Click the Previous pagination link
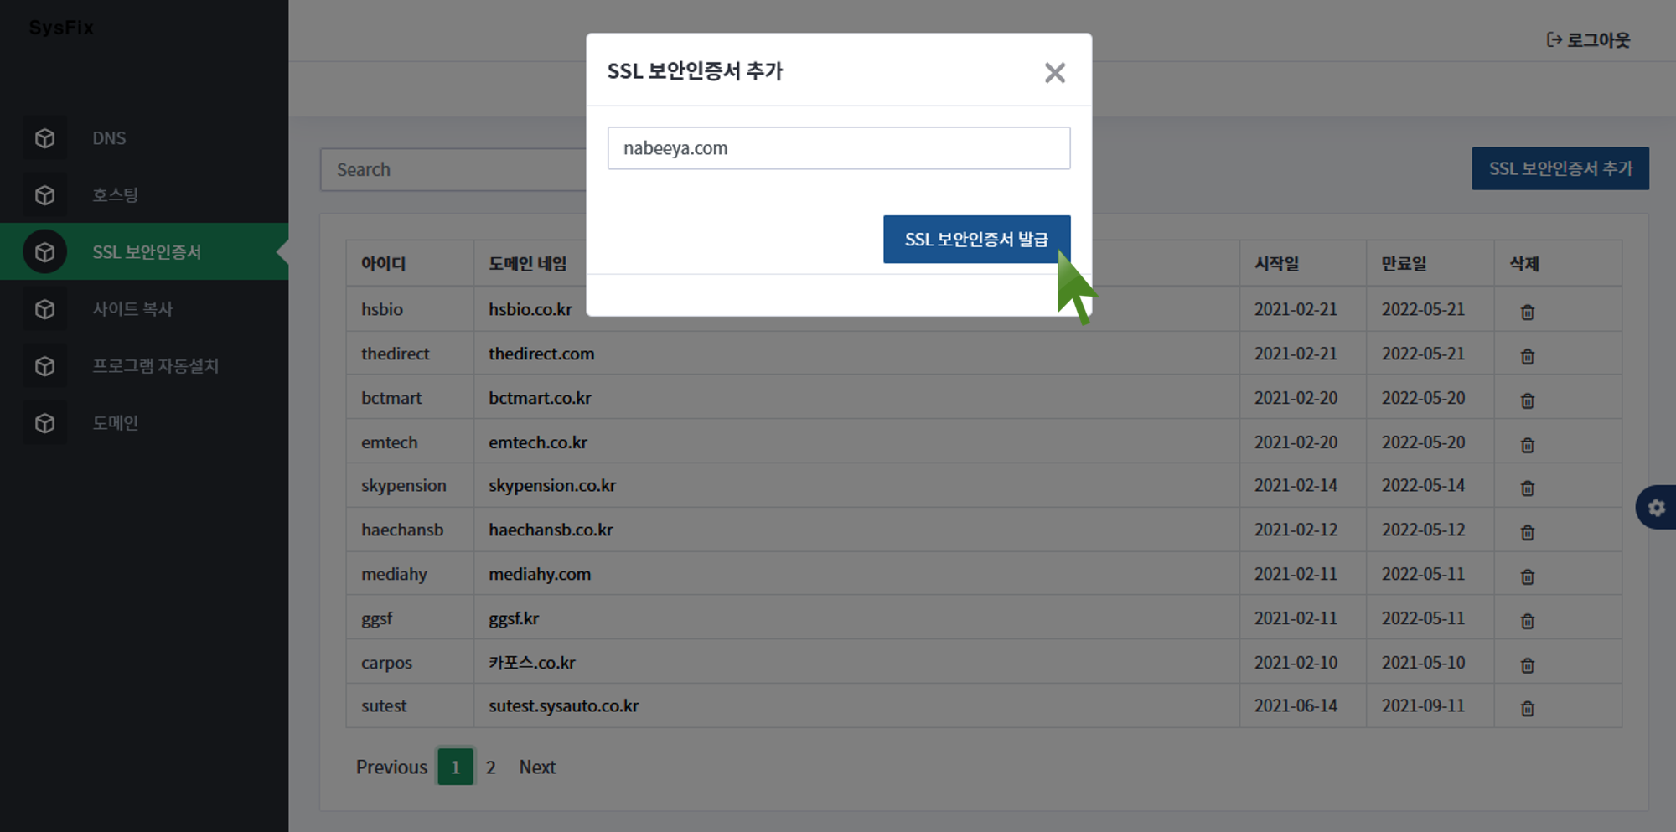Image resolution: width=1676 pixels, height=832 pixels. (391, 767)
